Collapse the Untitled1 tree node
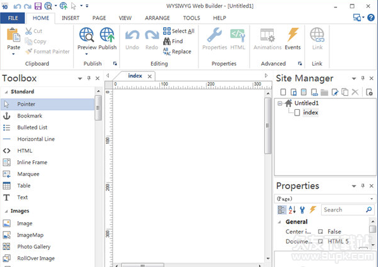 coord(279,104)
